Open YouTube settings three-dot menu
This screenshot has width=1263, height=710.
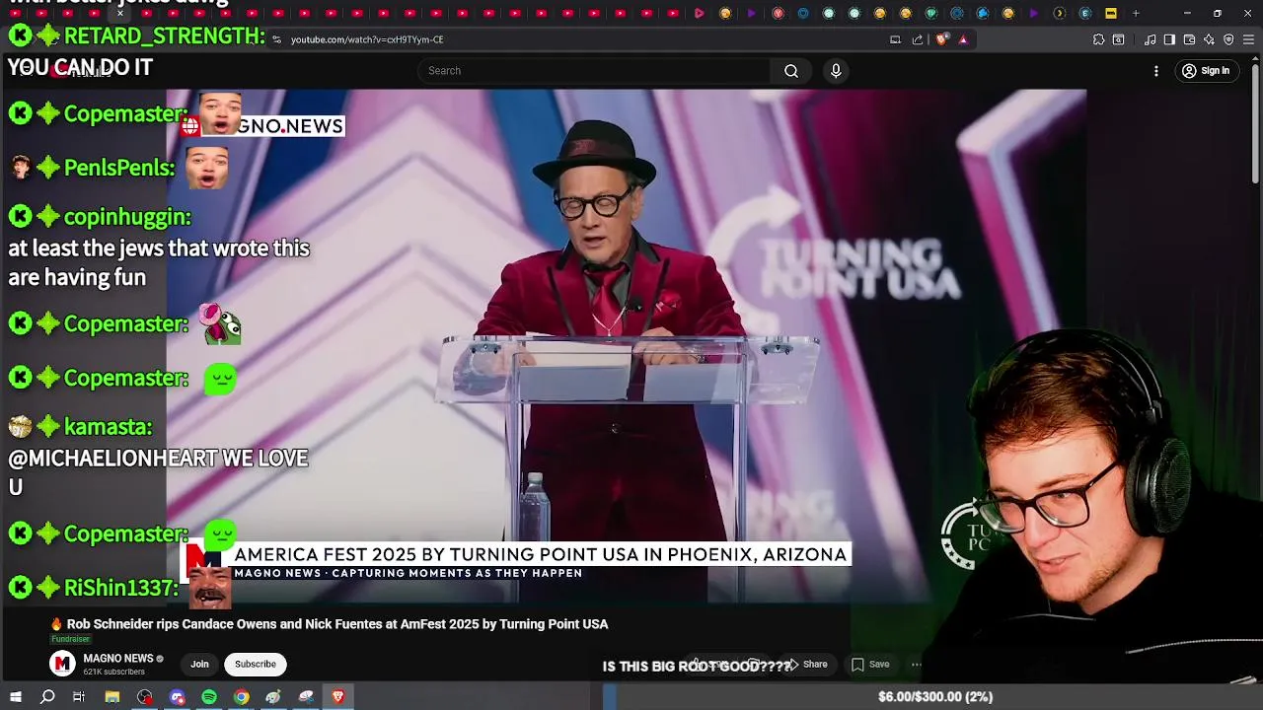point(1156,71)
